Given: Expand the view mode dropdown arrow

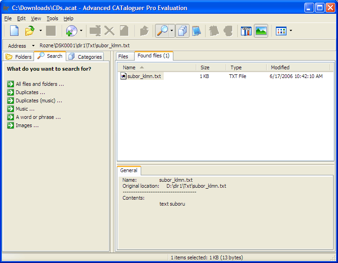Looking at the screenshot, I should click(291, 31).
